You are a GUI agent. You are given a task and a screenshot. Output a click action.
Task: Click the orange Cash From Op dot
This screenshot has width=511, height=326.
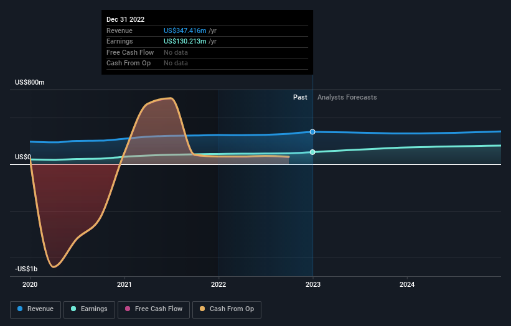tap(202, 309)
